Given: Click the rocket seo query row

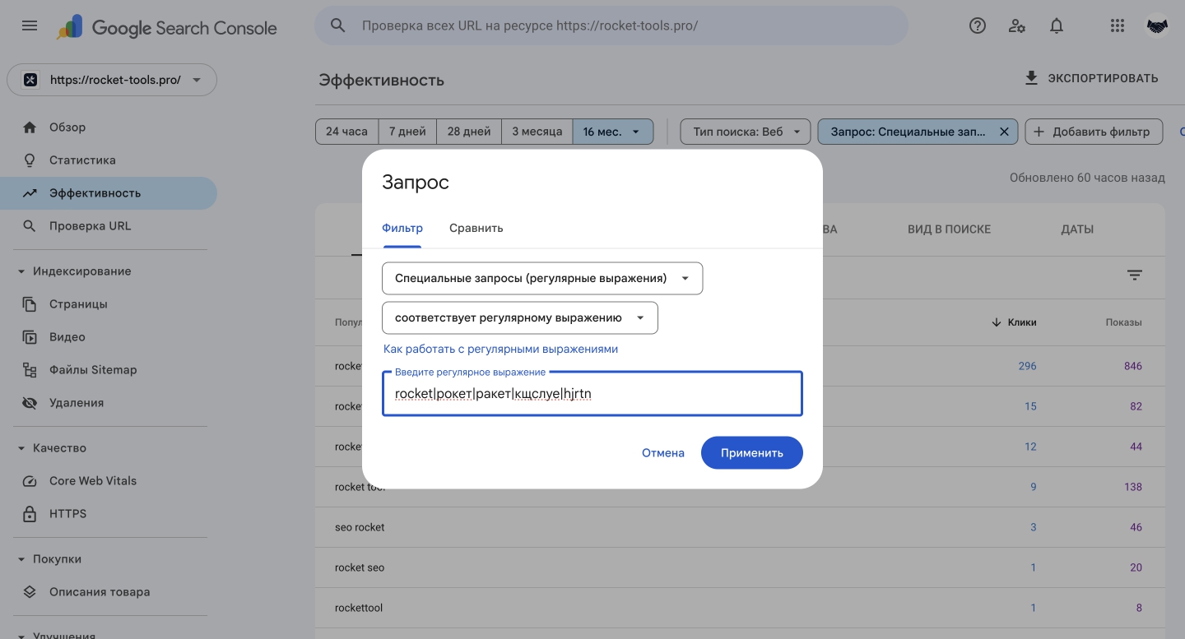Looking at the screenshot, I should (740, 567).
